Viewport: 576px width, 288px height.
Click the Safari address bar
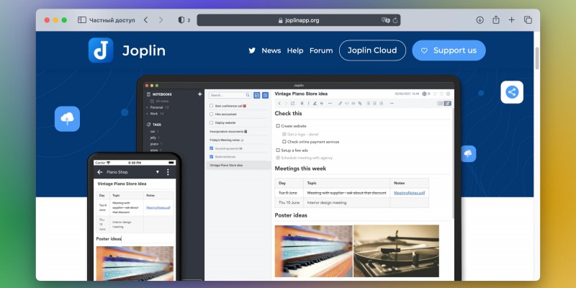pos(299,20)
